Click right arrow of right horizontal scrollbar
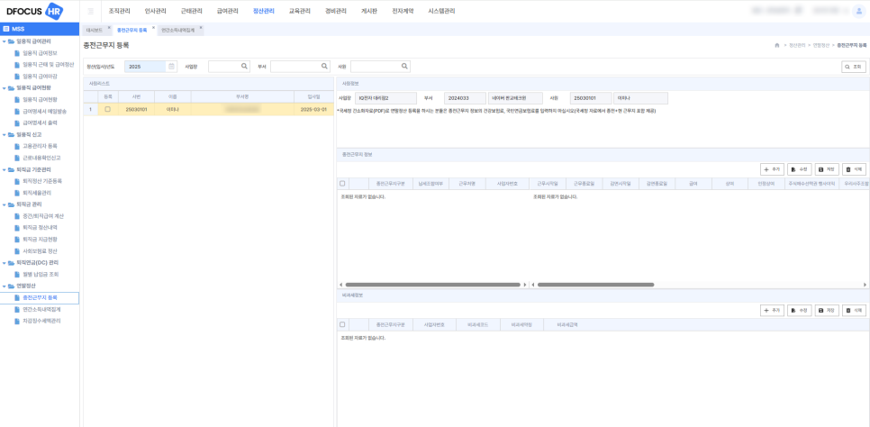 [865, 285]
